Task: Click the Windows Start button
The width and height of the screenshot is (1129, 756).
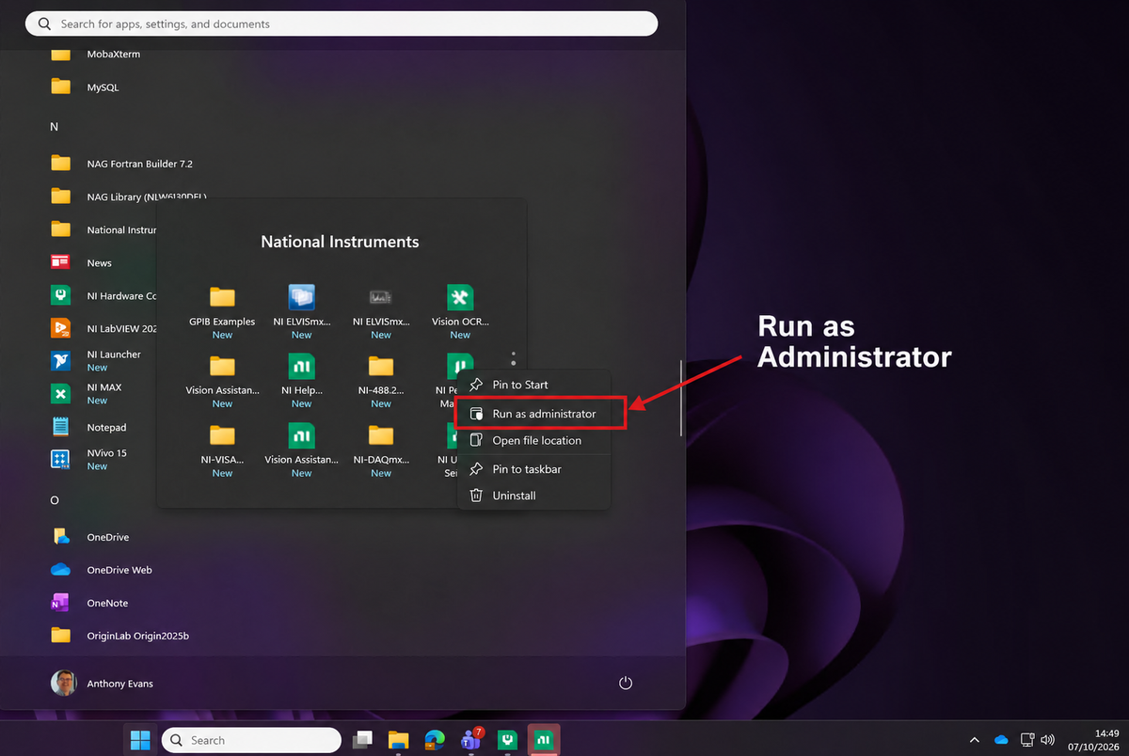Action: 140,740
